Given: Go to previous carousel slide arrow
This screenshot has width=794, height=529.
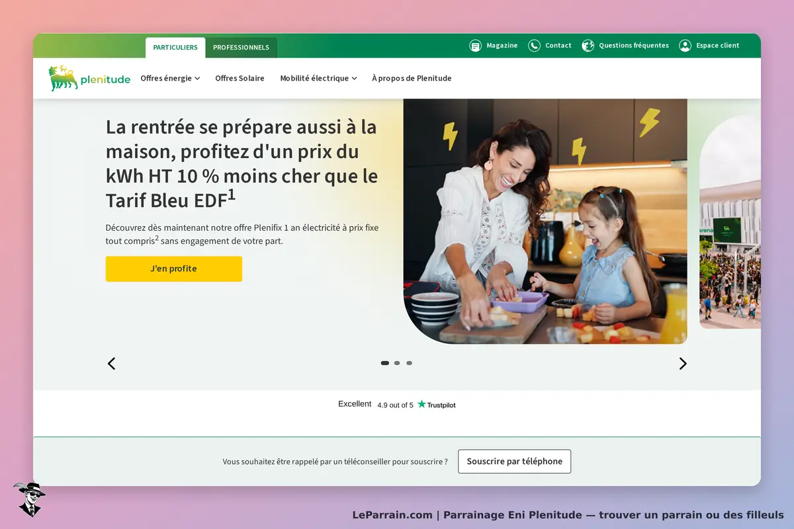Looking at the screenshot, I should [112, 363].
